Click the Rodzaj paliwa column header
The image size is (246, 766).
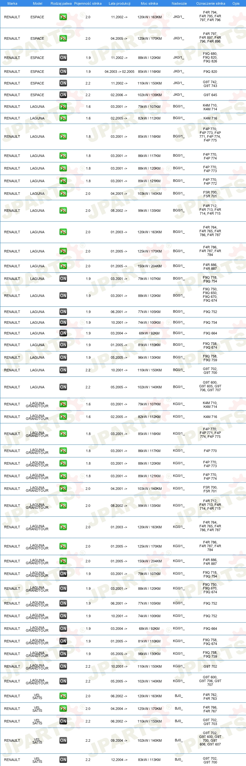point(61,3)
